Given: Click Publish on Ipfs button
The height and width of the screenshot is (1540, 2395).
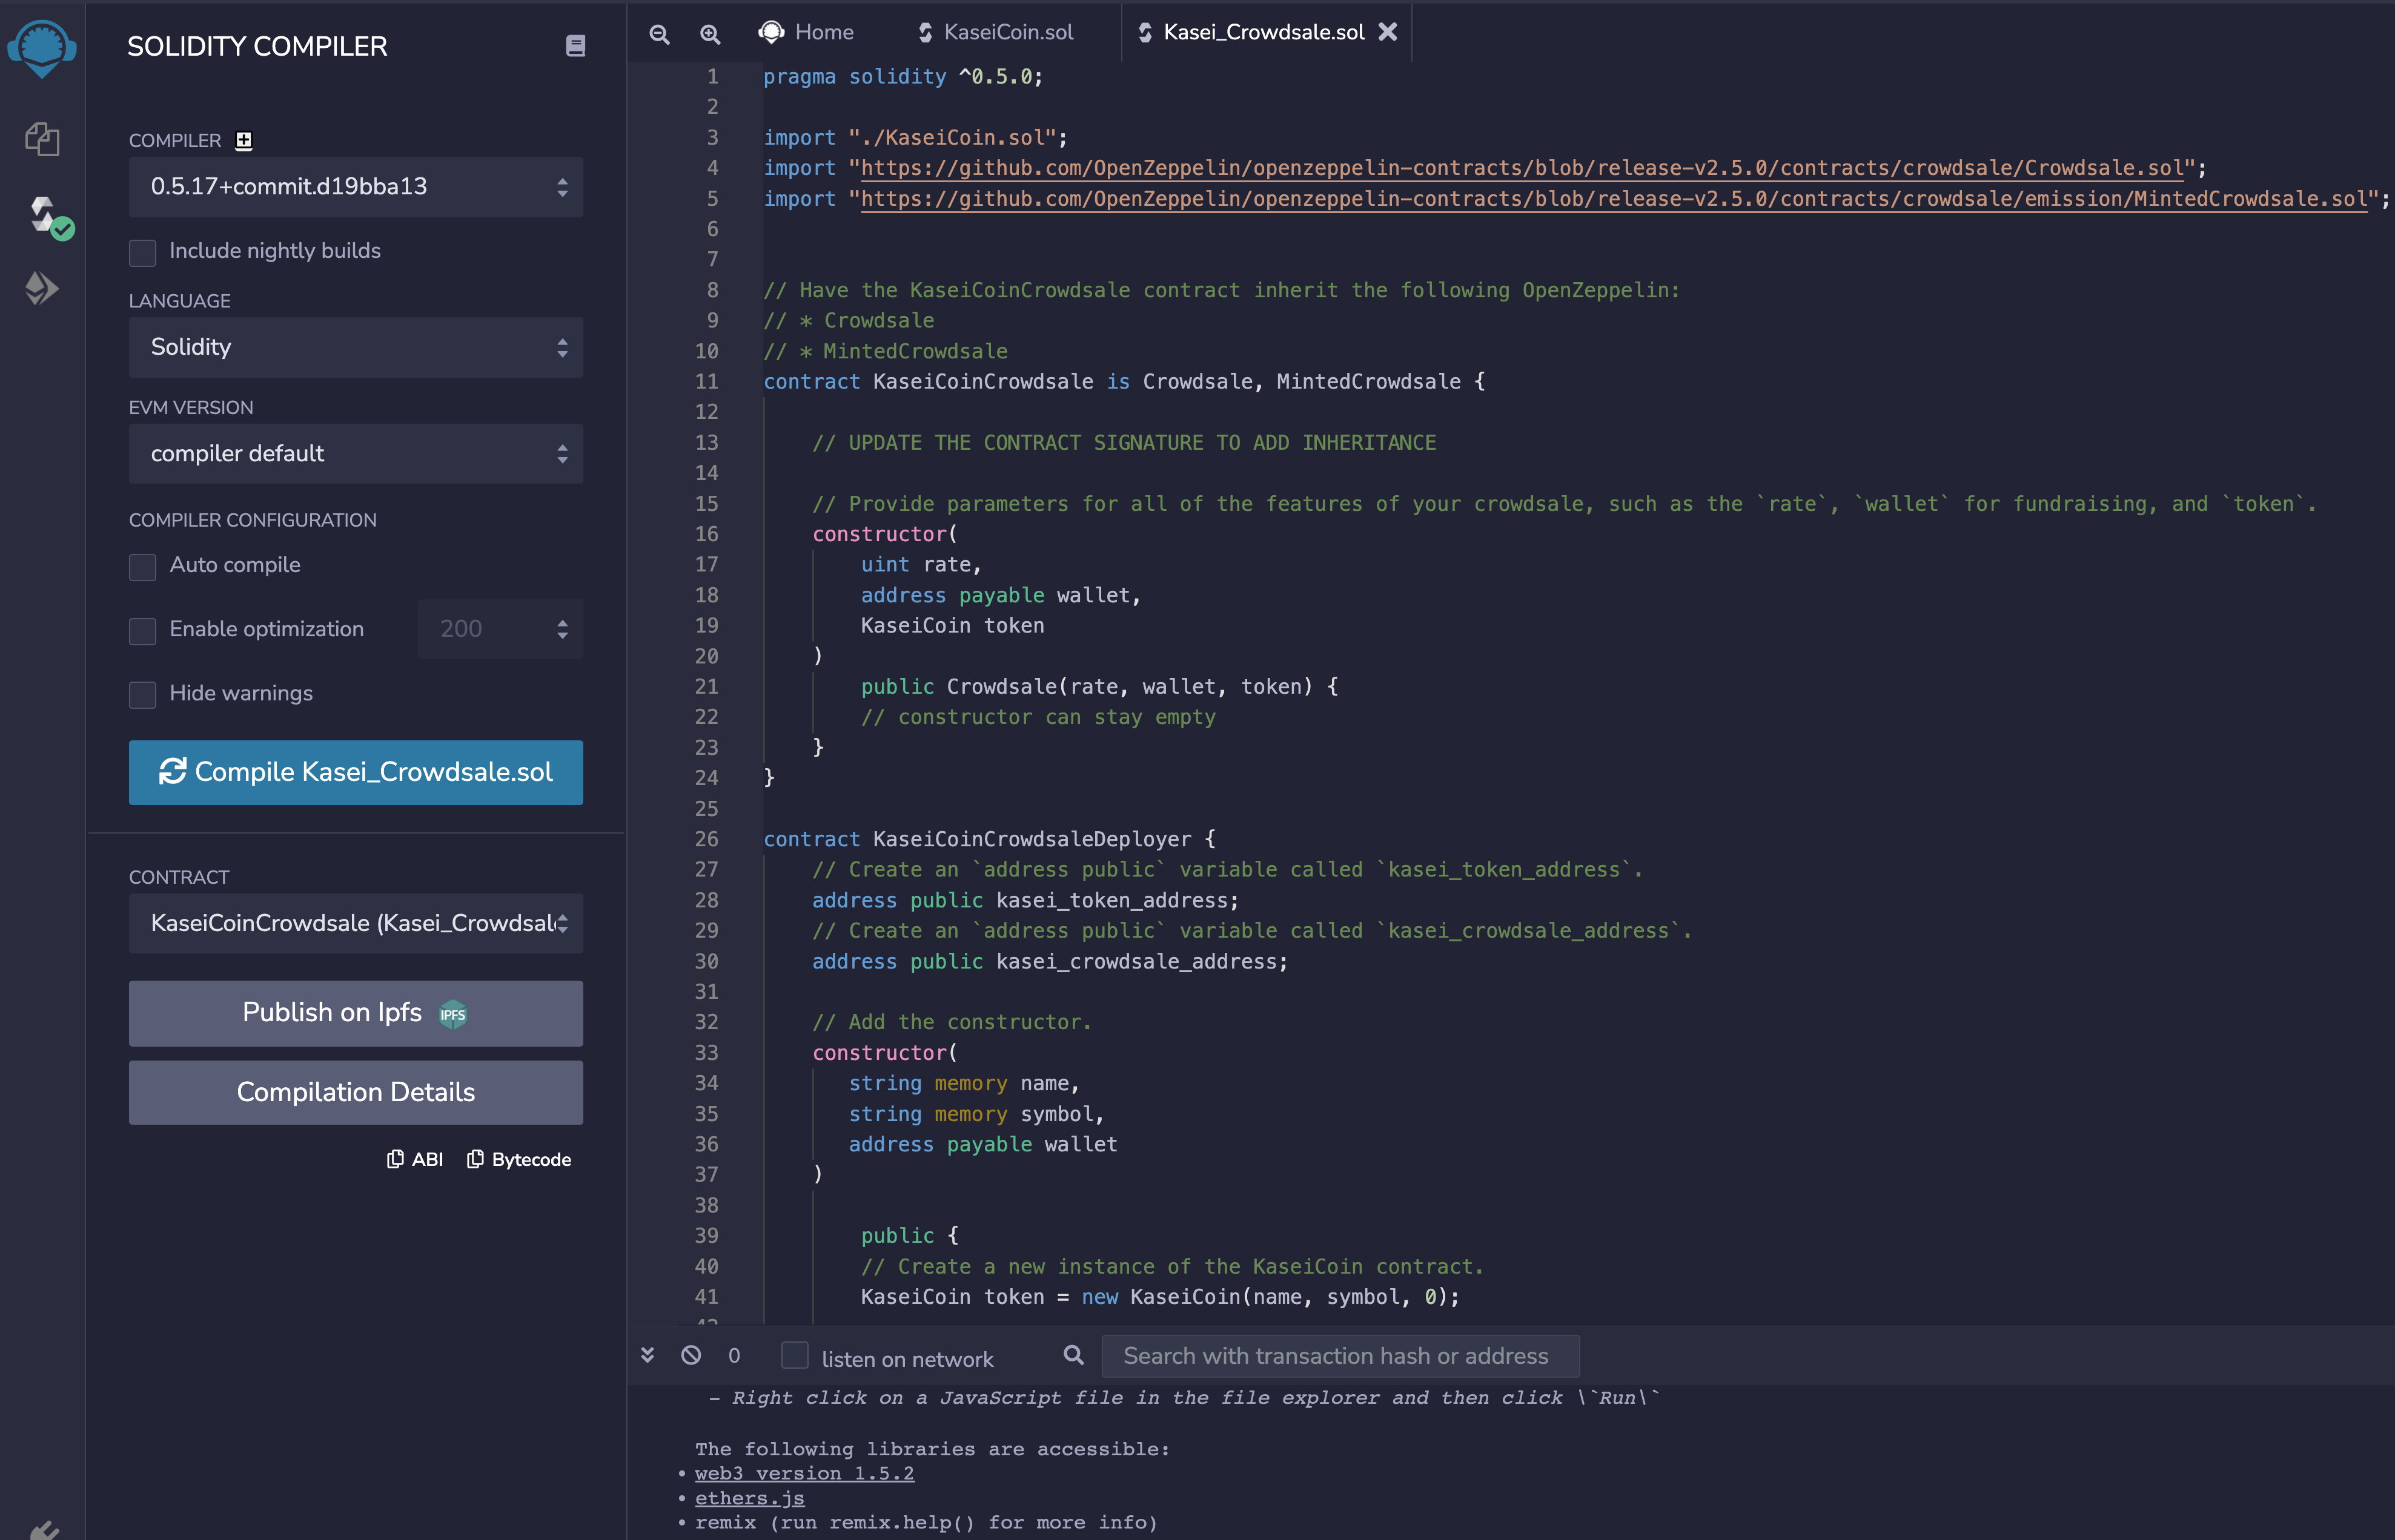Looking at the screenshot, I should (356, 1014).
